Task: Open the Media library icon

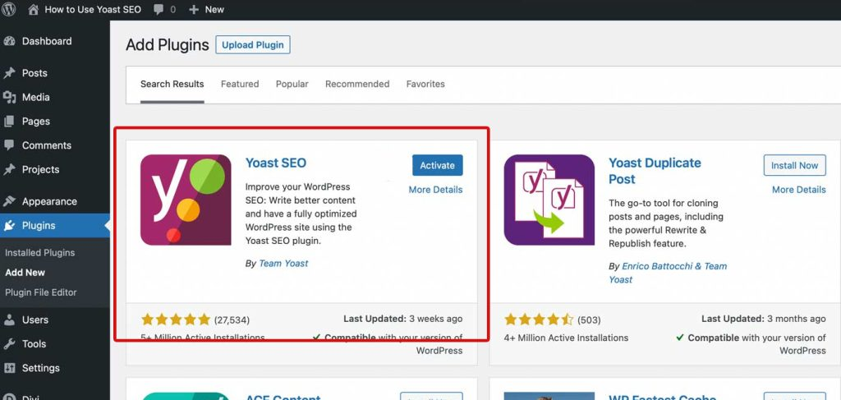Action: (10, 97)
